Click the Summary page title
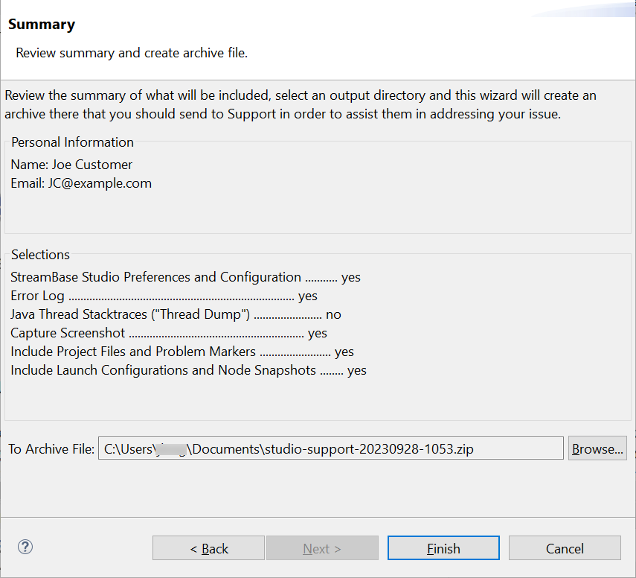The width and height of the screenshot is (636, 578). coord(42,25)
